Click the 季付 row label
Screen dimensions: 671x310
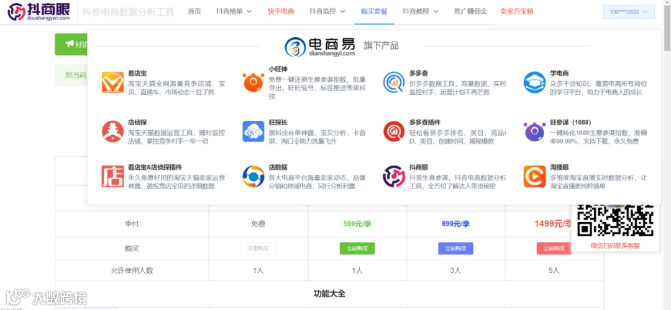click(132, 224)
